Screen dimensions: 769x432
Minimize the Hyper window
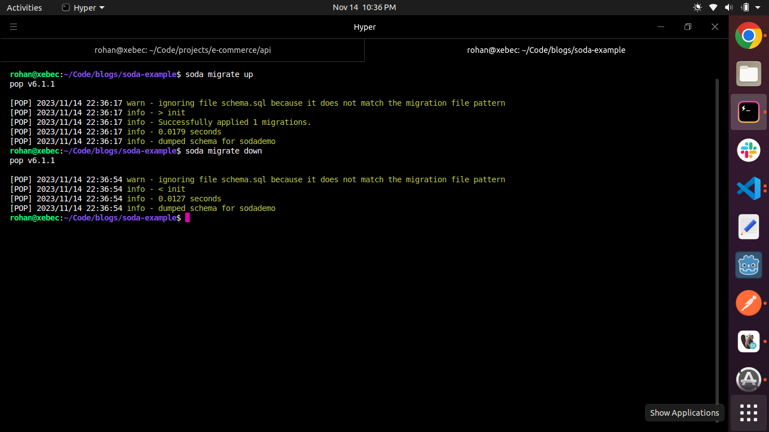(x=661, y=26)
